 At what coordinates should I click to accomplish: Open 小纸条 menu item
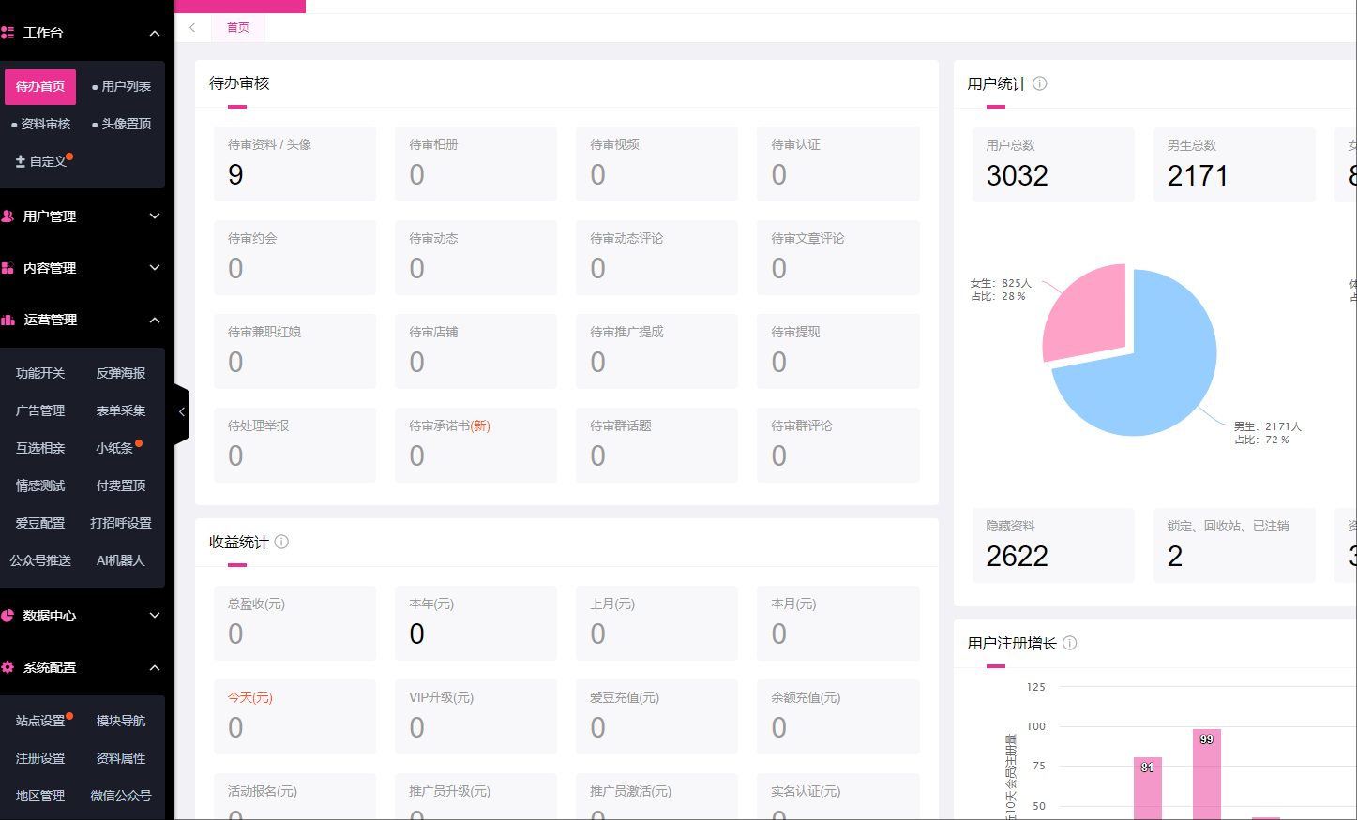(114, 448)
